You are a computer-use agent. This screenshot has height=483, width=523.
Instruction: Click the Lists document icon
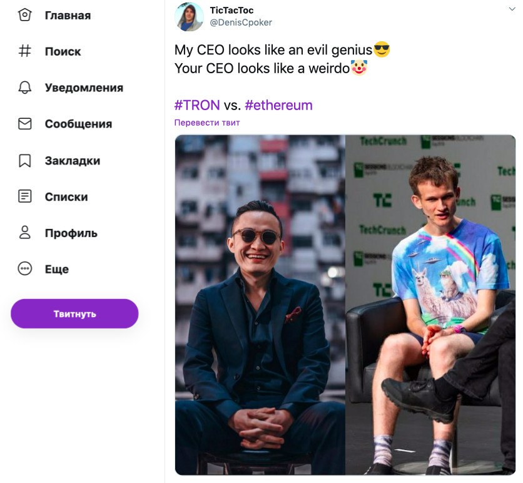[x=25, y=196]
